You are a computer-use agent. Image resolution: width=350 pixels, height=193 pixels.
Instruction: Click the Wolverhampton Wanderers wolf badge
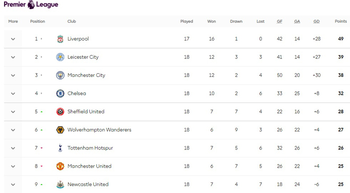[60, 130]
